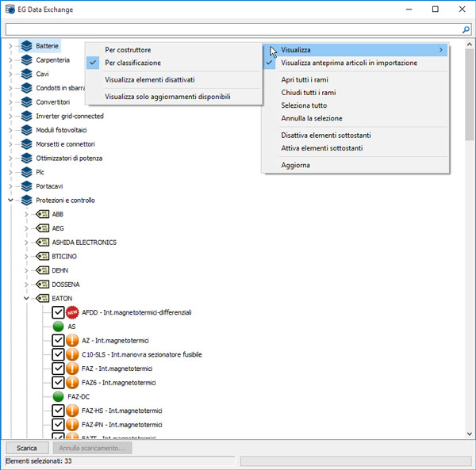Select Visualizza elementi disattivati
Screen dimensions: 476x470
pyautogui.click(x=175, y=80)
